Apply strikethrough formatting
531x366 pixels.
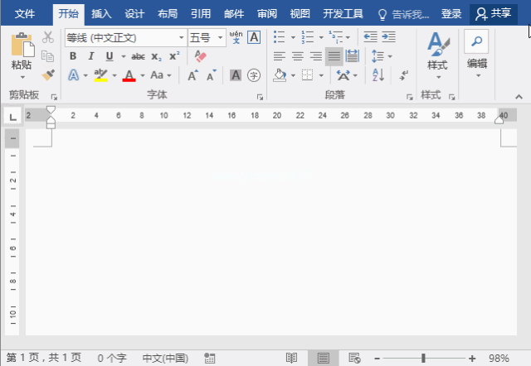tap(138, 56)
